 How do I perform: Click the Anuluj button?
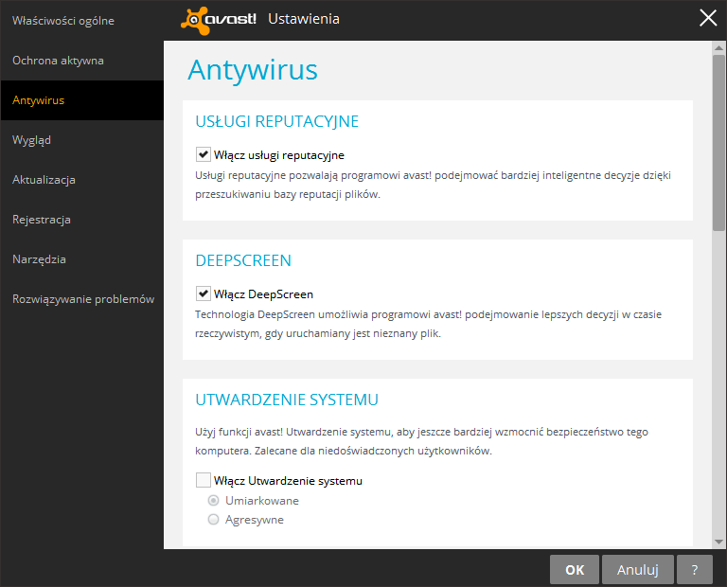[x=637, y=570]
